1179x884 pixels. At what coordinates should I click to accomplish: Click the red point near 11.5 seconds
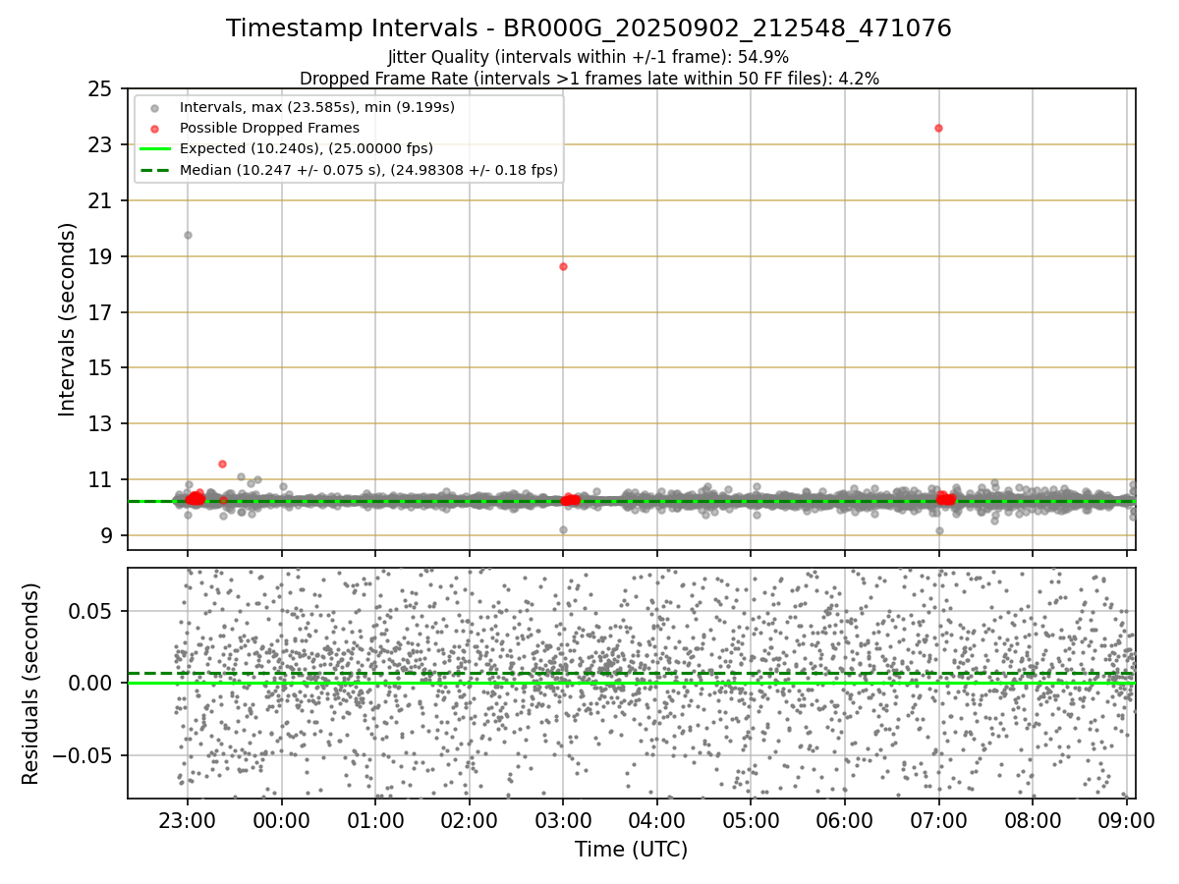point(222,464)
